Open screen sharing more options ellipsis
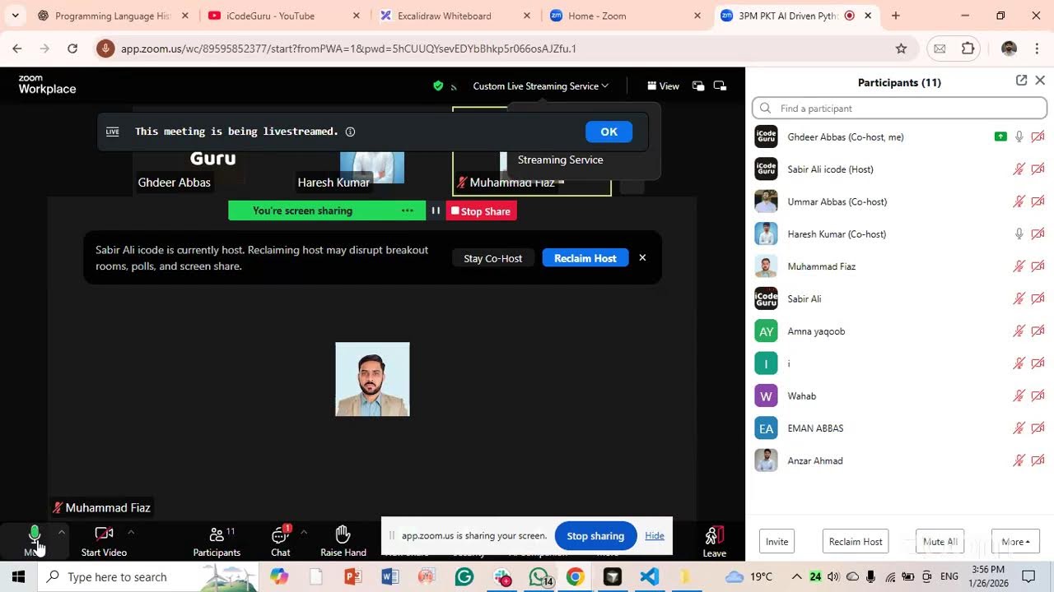This screenshot has width=1054, height=592. (x=407, y=210)
